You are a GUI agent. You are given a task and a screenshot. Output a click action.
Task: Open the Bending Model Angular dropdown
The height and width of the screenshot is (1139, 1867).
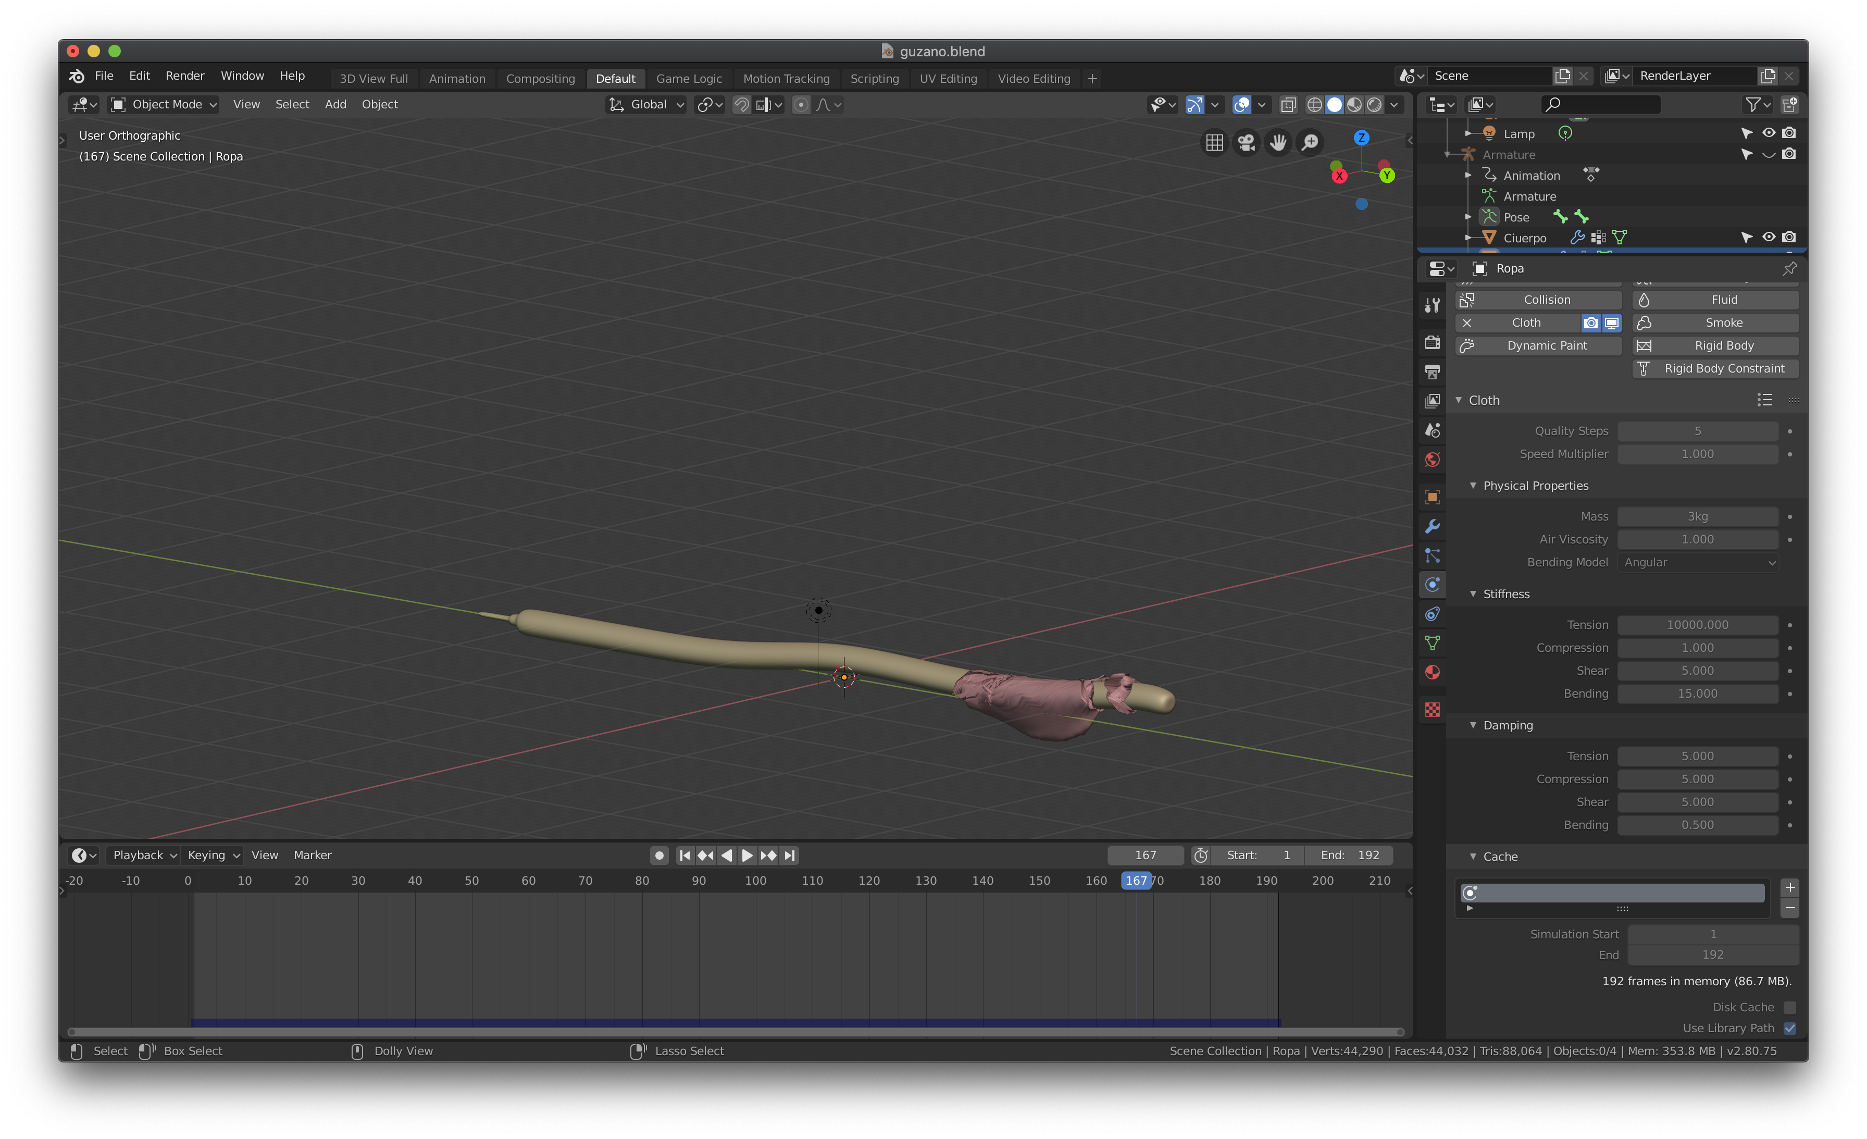click(1697, 562)
